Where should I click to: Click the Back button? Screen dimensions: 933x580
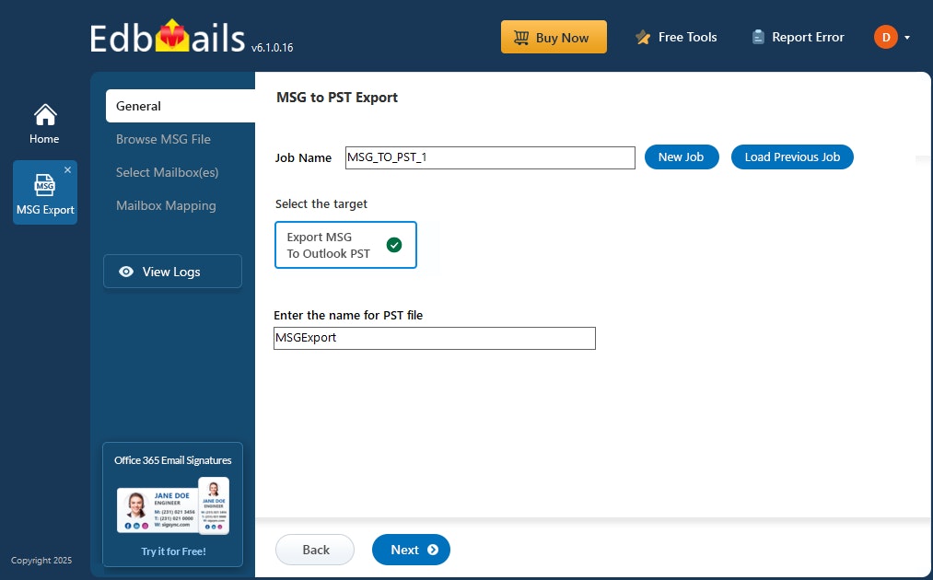coord(315,550)
